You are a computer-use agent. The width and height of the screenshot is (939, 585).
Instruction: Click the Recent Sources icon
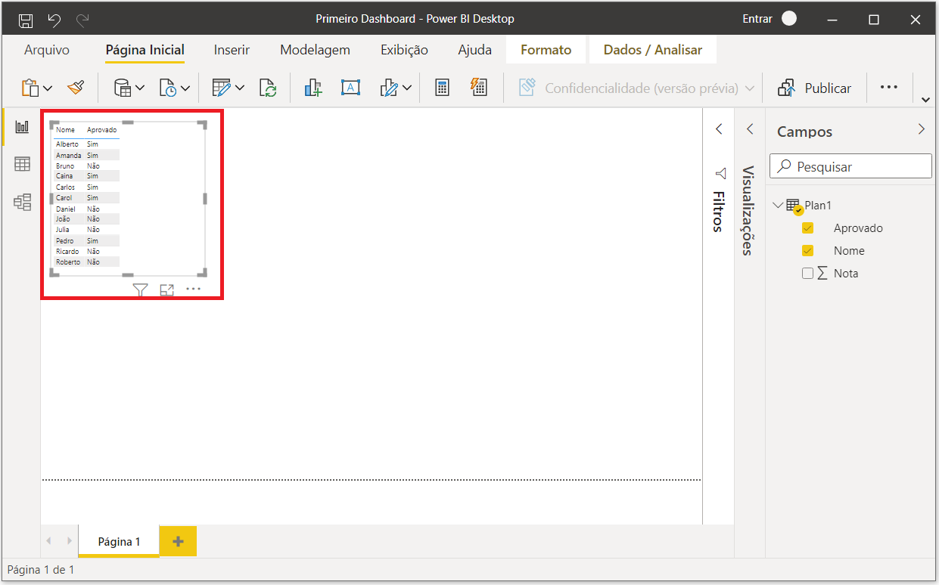167,88
